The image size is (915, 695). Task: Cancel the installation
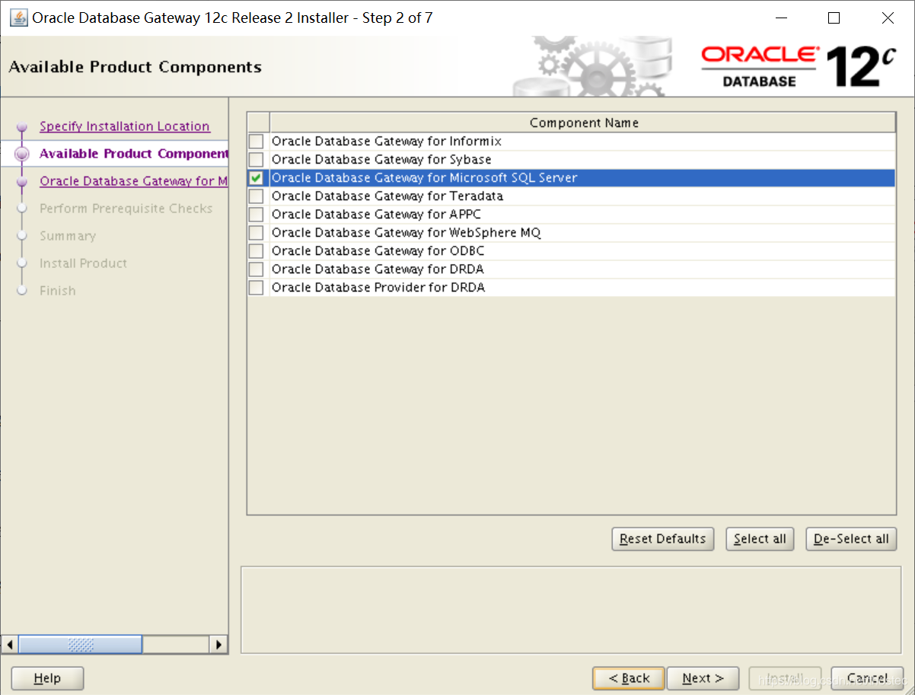[867, 678]
